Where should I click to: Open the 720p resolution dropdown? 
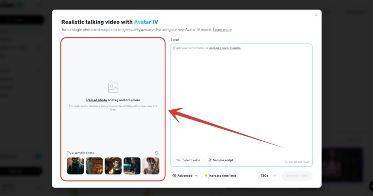[268, 176]
